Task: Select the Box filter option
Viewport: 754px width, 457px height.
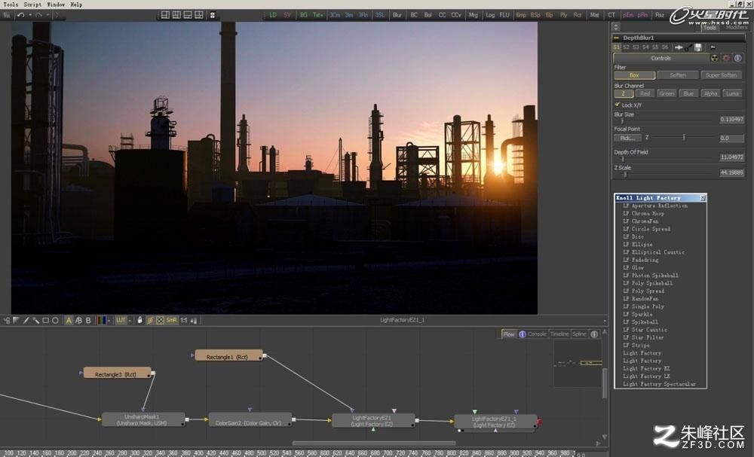Action: click(x=634, y=75)
